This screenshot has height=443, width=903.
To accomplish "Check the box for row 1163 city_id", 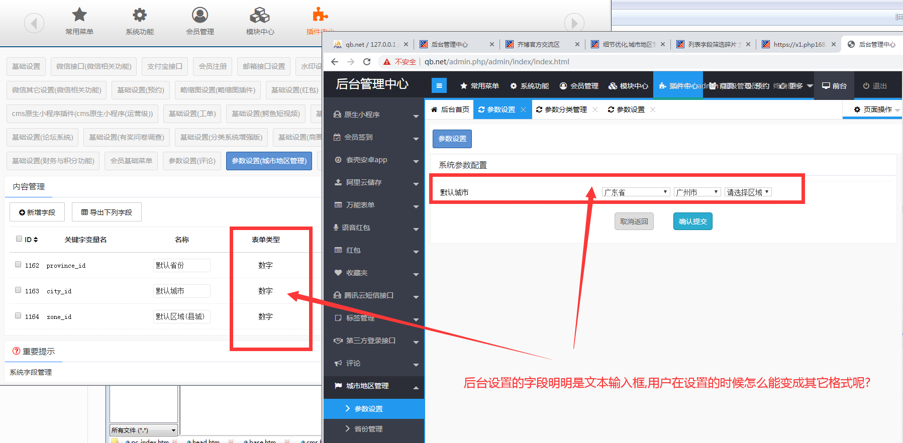I will click(18, 290).
